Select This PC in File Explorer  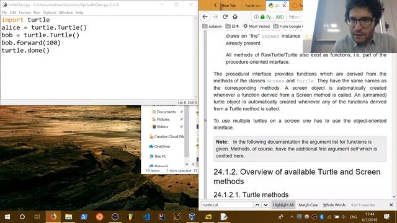pos(158,156)
